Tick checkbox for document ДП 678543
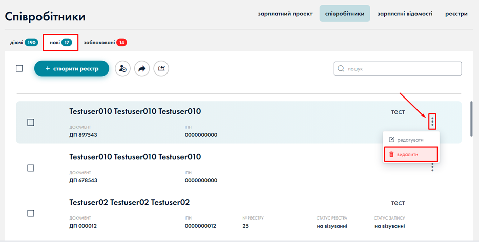479x242 pixels. (x=31, y=168)
